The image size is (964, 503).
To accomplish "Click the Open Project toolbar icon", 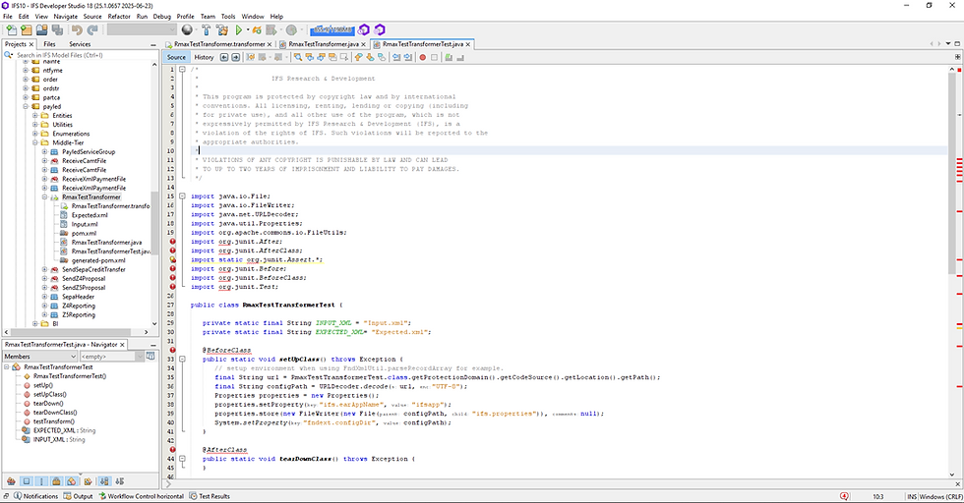I will [x=41, y=29].
